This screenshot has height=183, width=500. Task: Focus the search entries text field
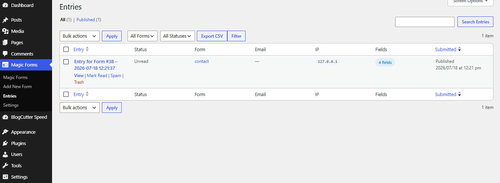[x=425, y=22]
